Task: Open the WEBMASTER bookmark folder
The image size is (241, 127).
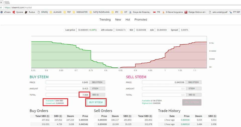Action: [80, 12]
